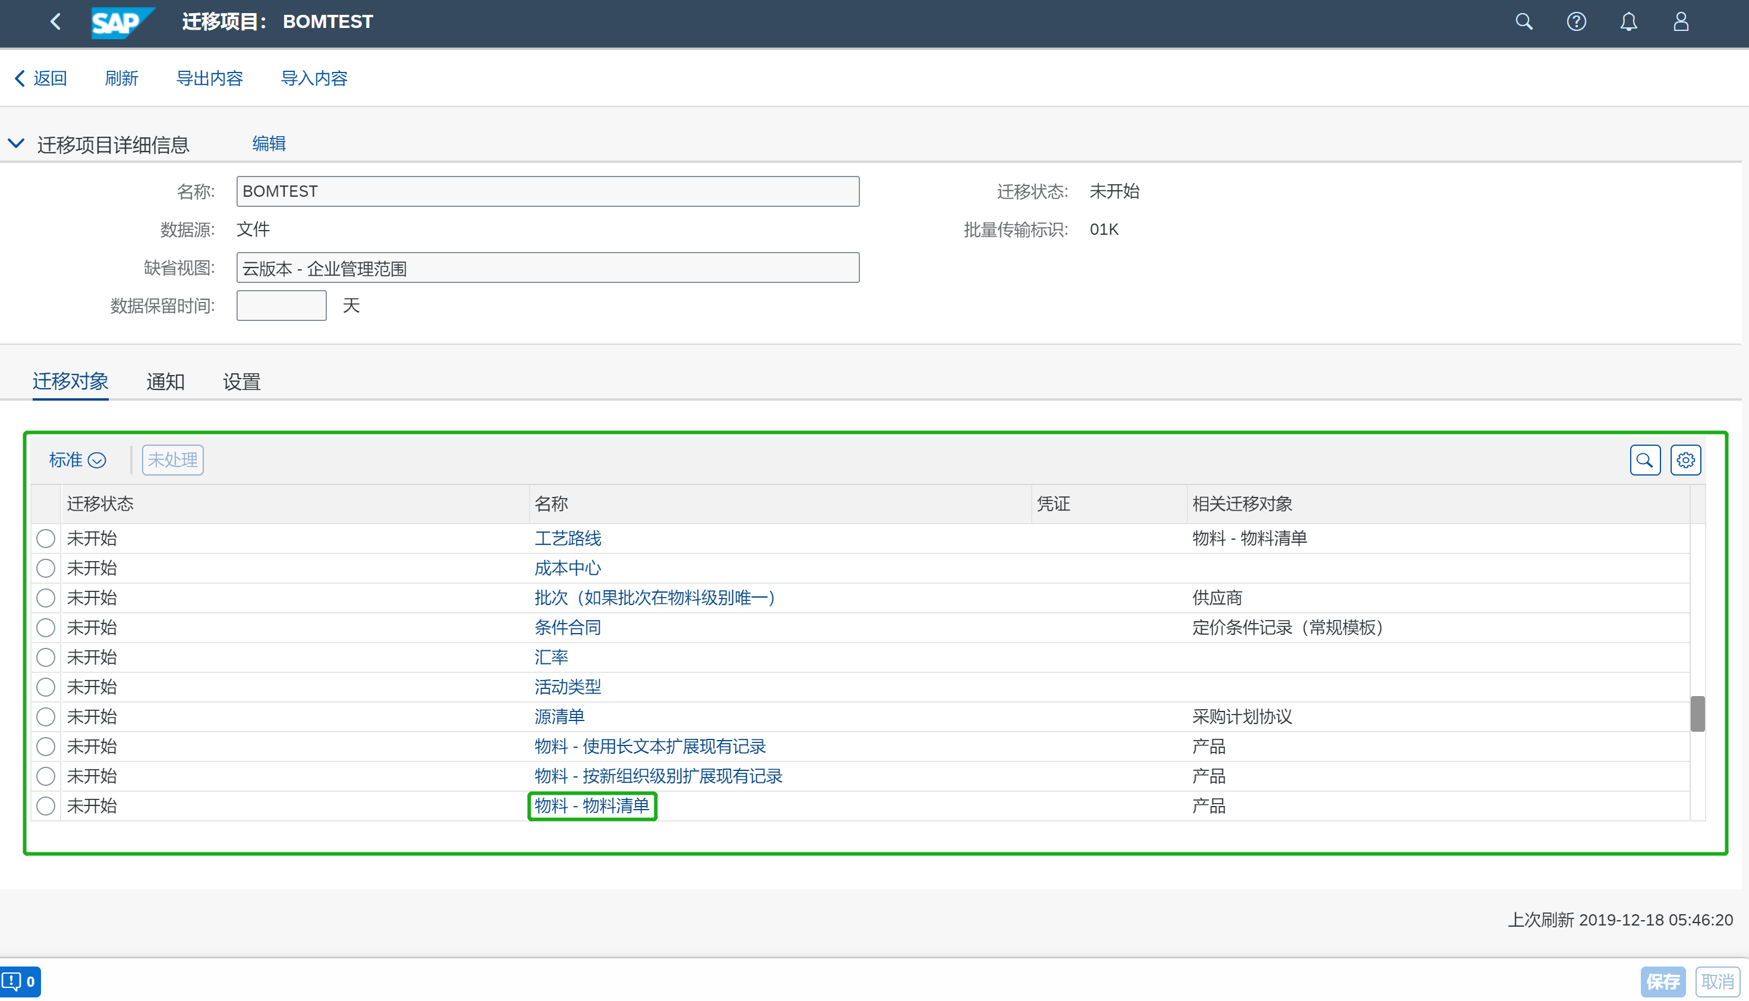Viewport: 1749px width, 1001px height.
Task: Select radio button for 活动类型 row
Action: coord(45,687)
